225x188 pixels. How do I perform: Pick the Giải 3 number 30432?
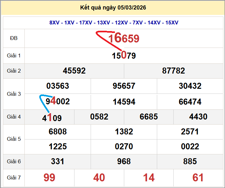[190, 86]
